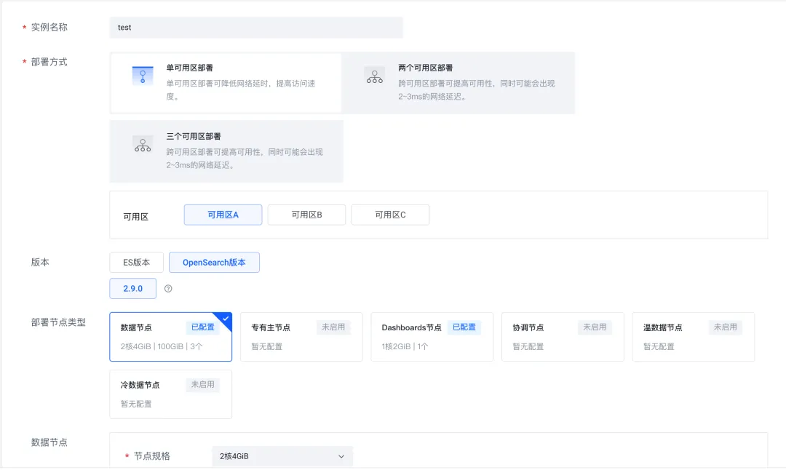Click the single availability zone deployment icon
786x470 pixels.
click(143, 76)
